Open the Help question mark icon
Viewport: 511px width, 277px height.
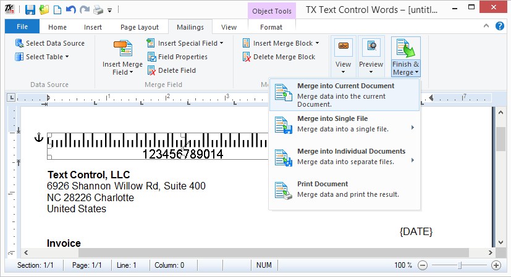point(500,26)
